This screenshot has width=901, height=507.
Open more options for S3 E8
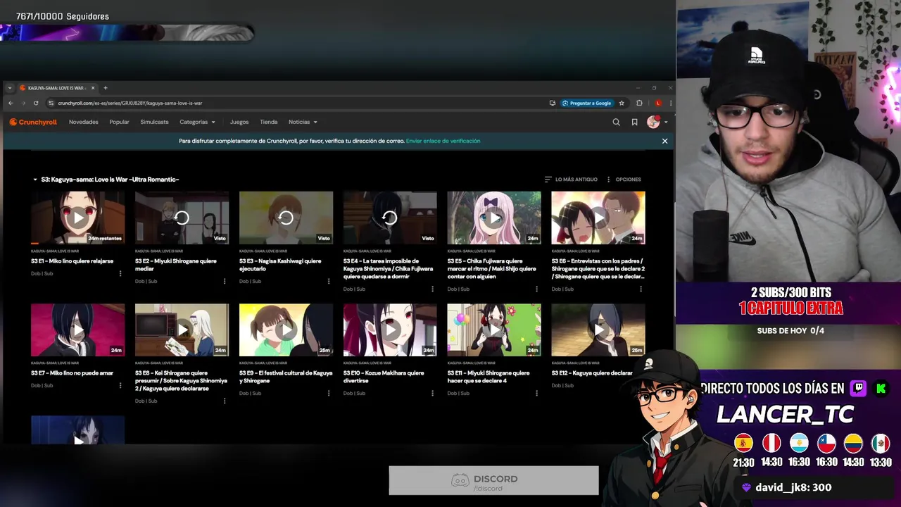click(x=225, y=401)
